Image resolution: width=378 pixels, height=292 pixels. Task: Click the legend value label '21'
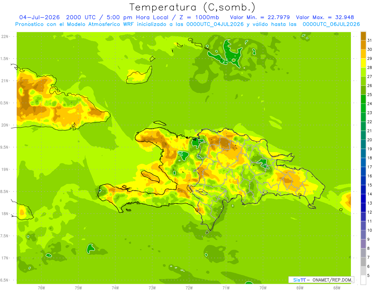click(x=369, y=131)
